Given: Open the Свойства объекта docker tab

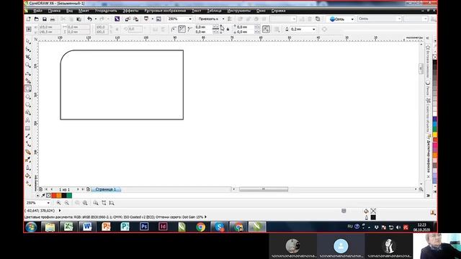Looking at the screenshot, I should coord(429,115).
